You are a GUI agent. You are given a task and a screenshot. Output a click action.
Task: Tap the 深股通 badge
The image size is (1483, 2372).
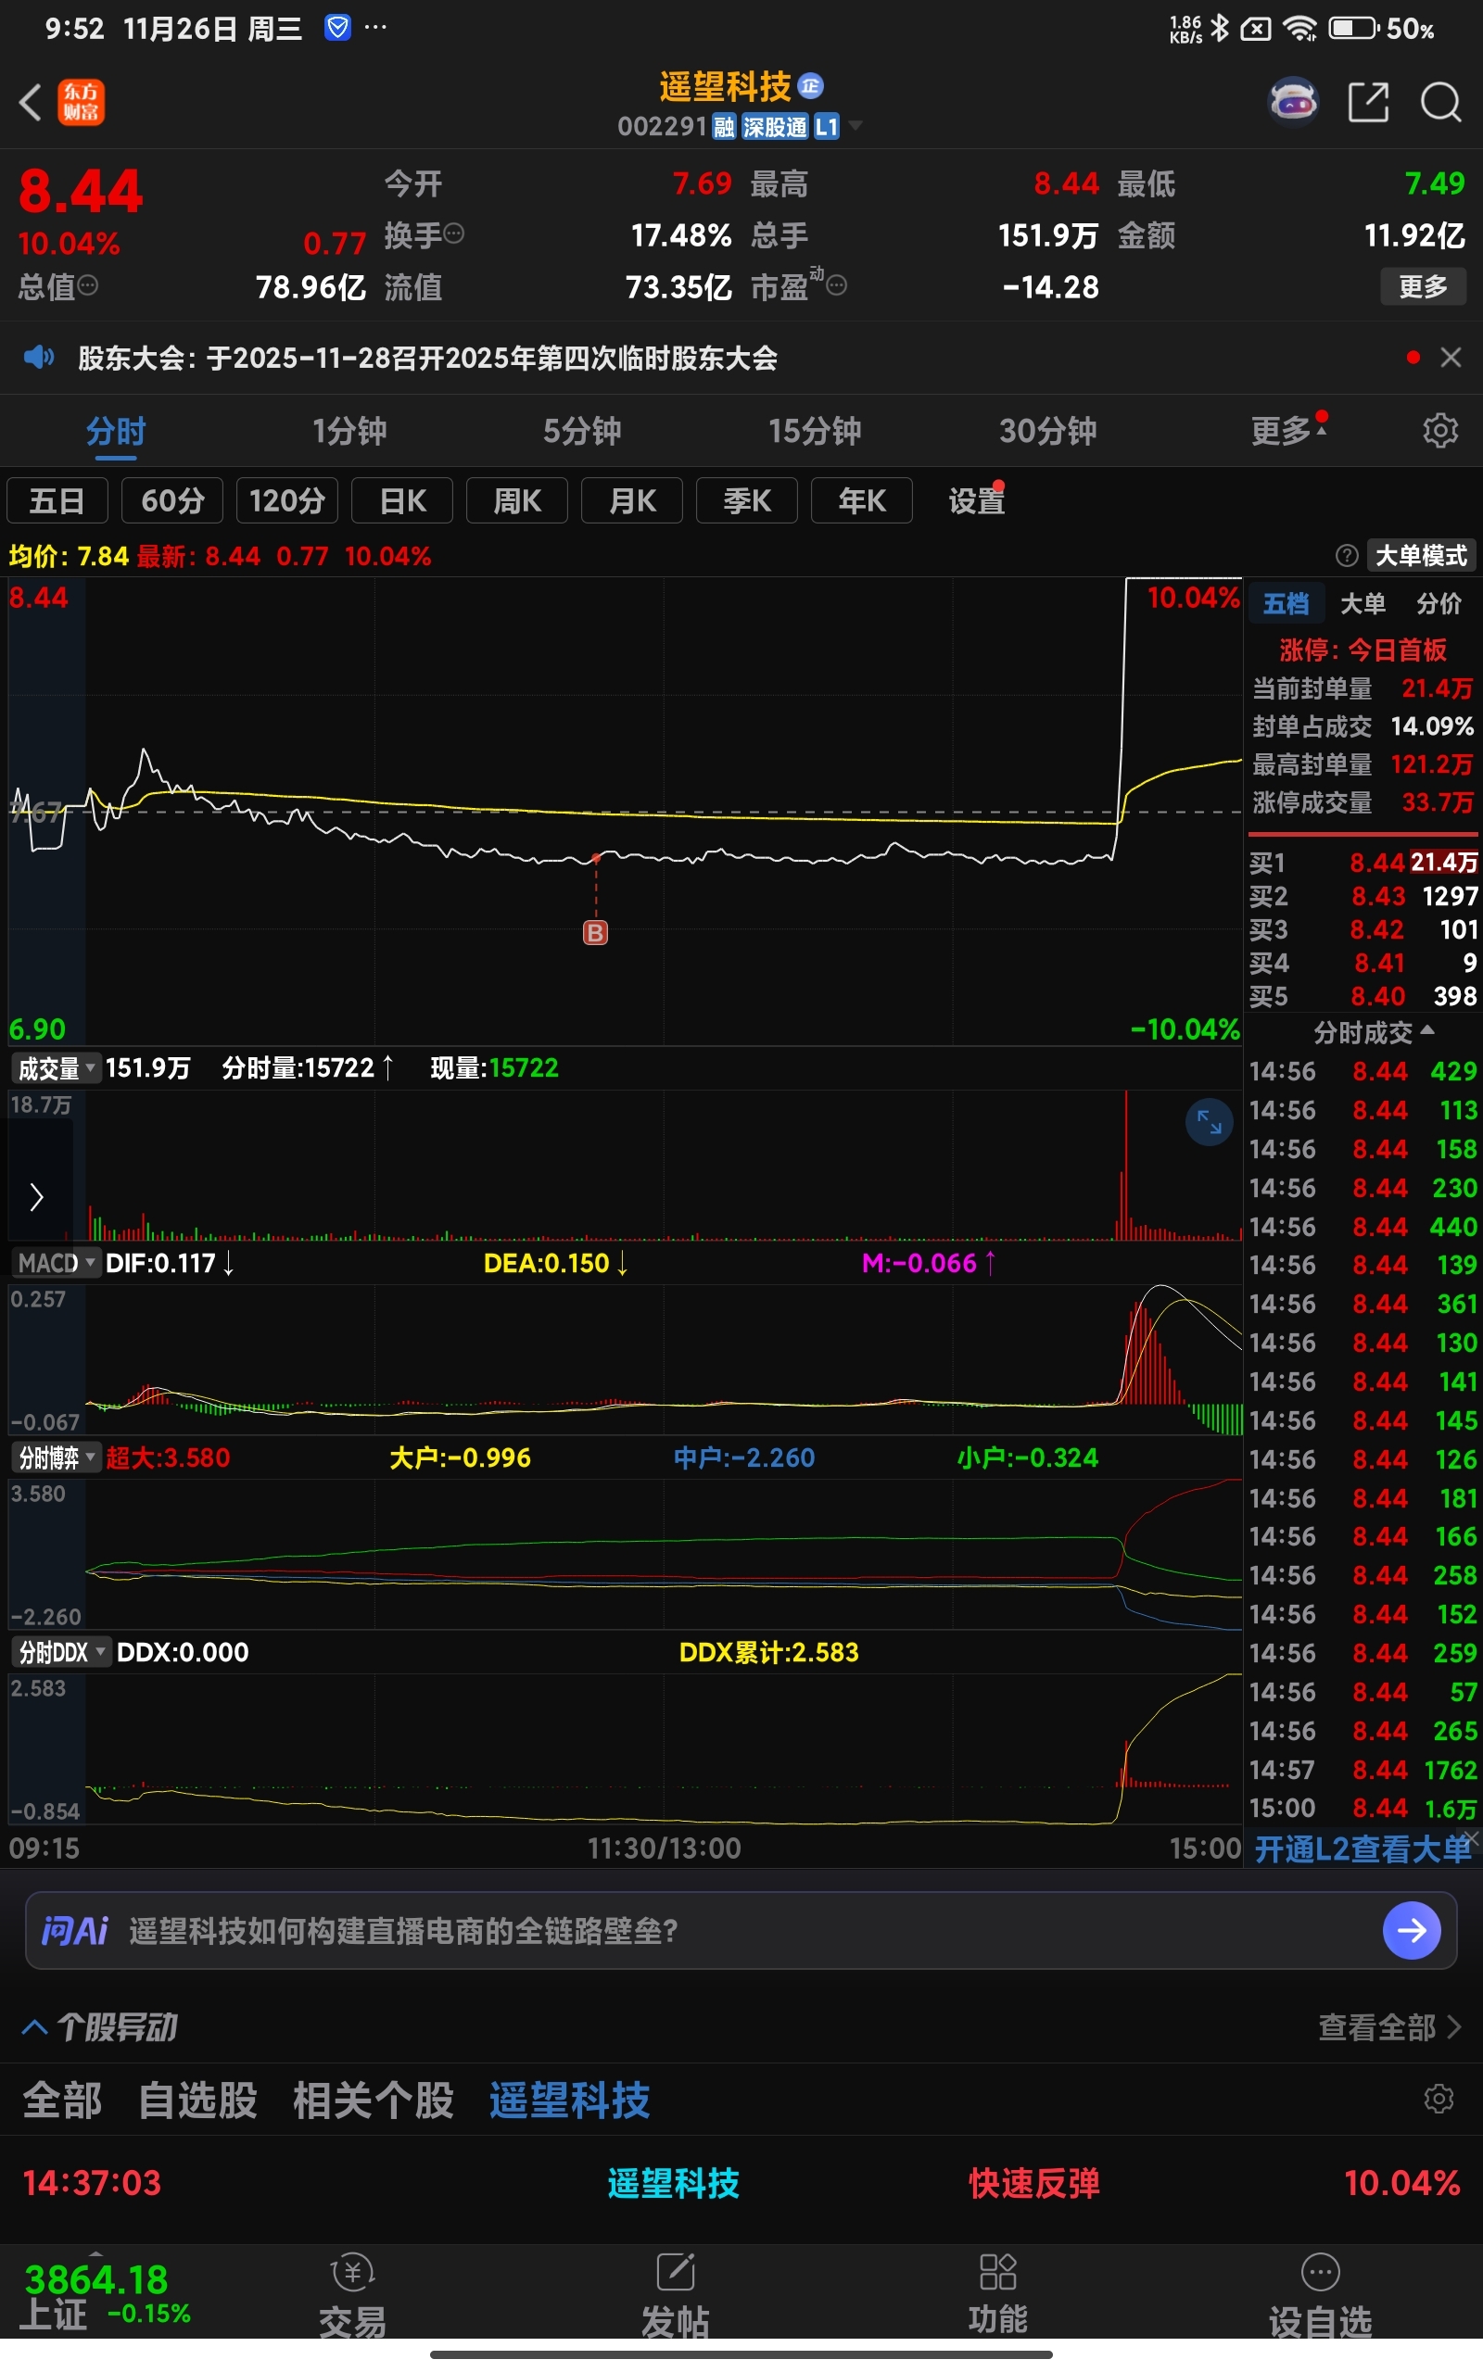(x=775, y=126)
